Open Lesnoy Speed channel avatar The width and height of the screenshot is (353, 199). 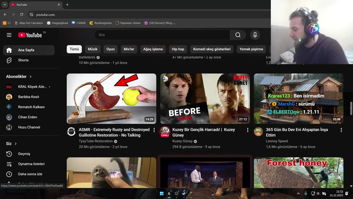click(x=258, y=132)
